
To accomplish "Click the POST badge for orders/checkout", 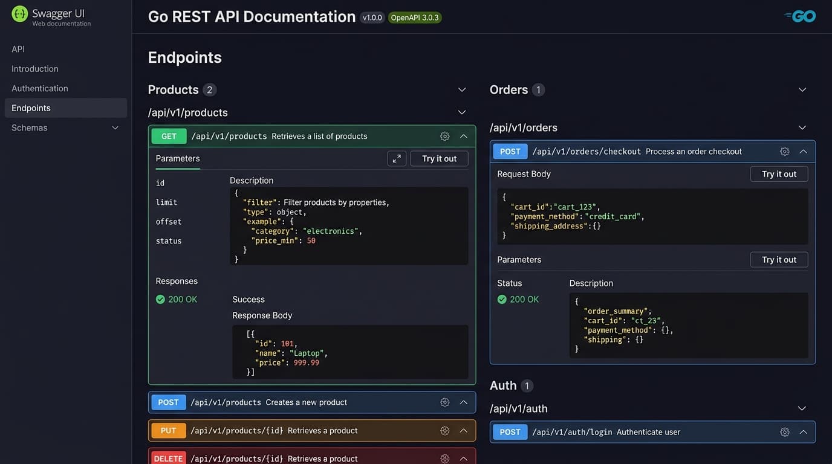I will (510, 152).
